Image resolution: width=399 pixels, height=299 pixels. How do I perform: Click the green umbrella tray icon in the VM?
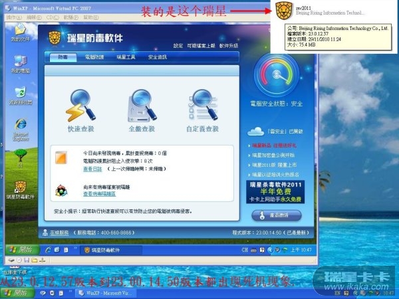[x=285, y=250]
